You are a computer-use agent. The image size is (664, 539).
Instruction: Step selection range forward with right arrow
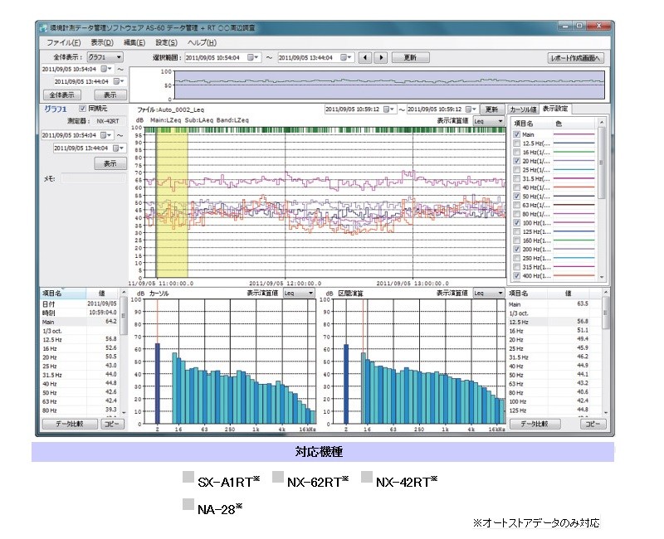pos(381,57)
